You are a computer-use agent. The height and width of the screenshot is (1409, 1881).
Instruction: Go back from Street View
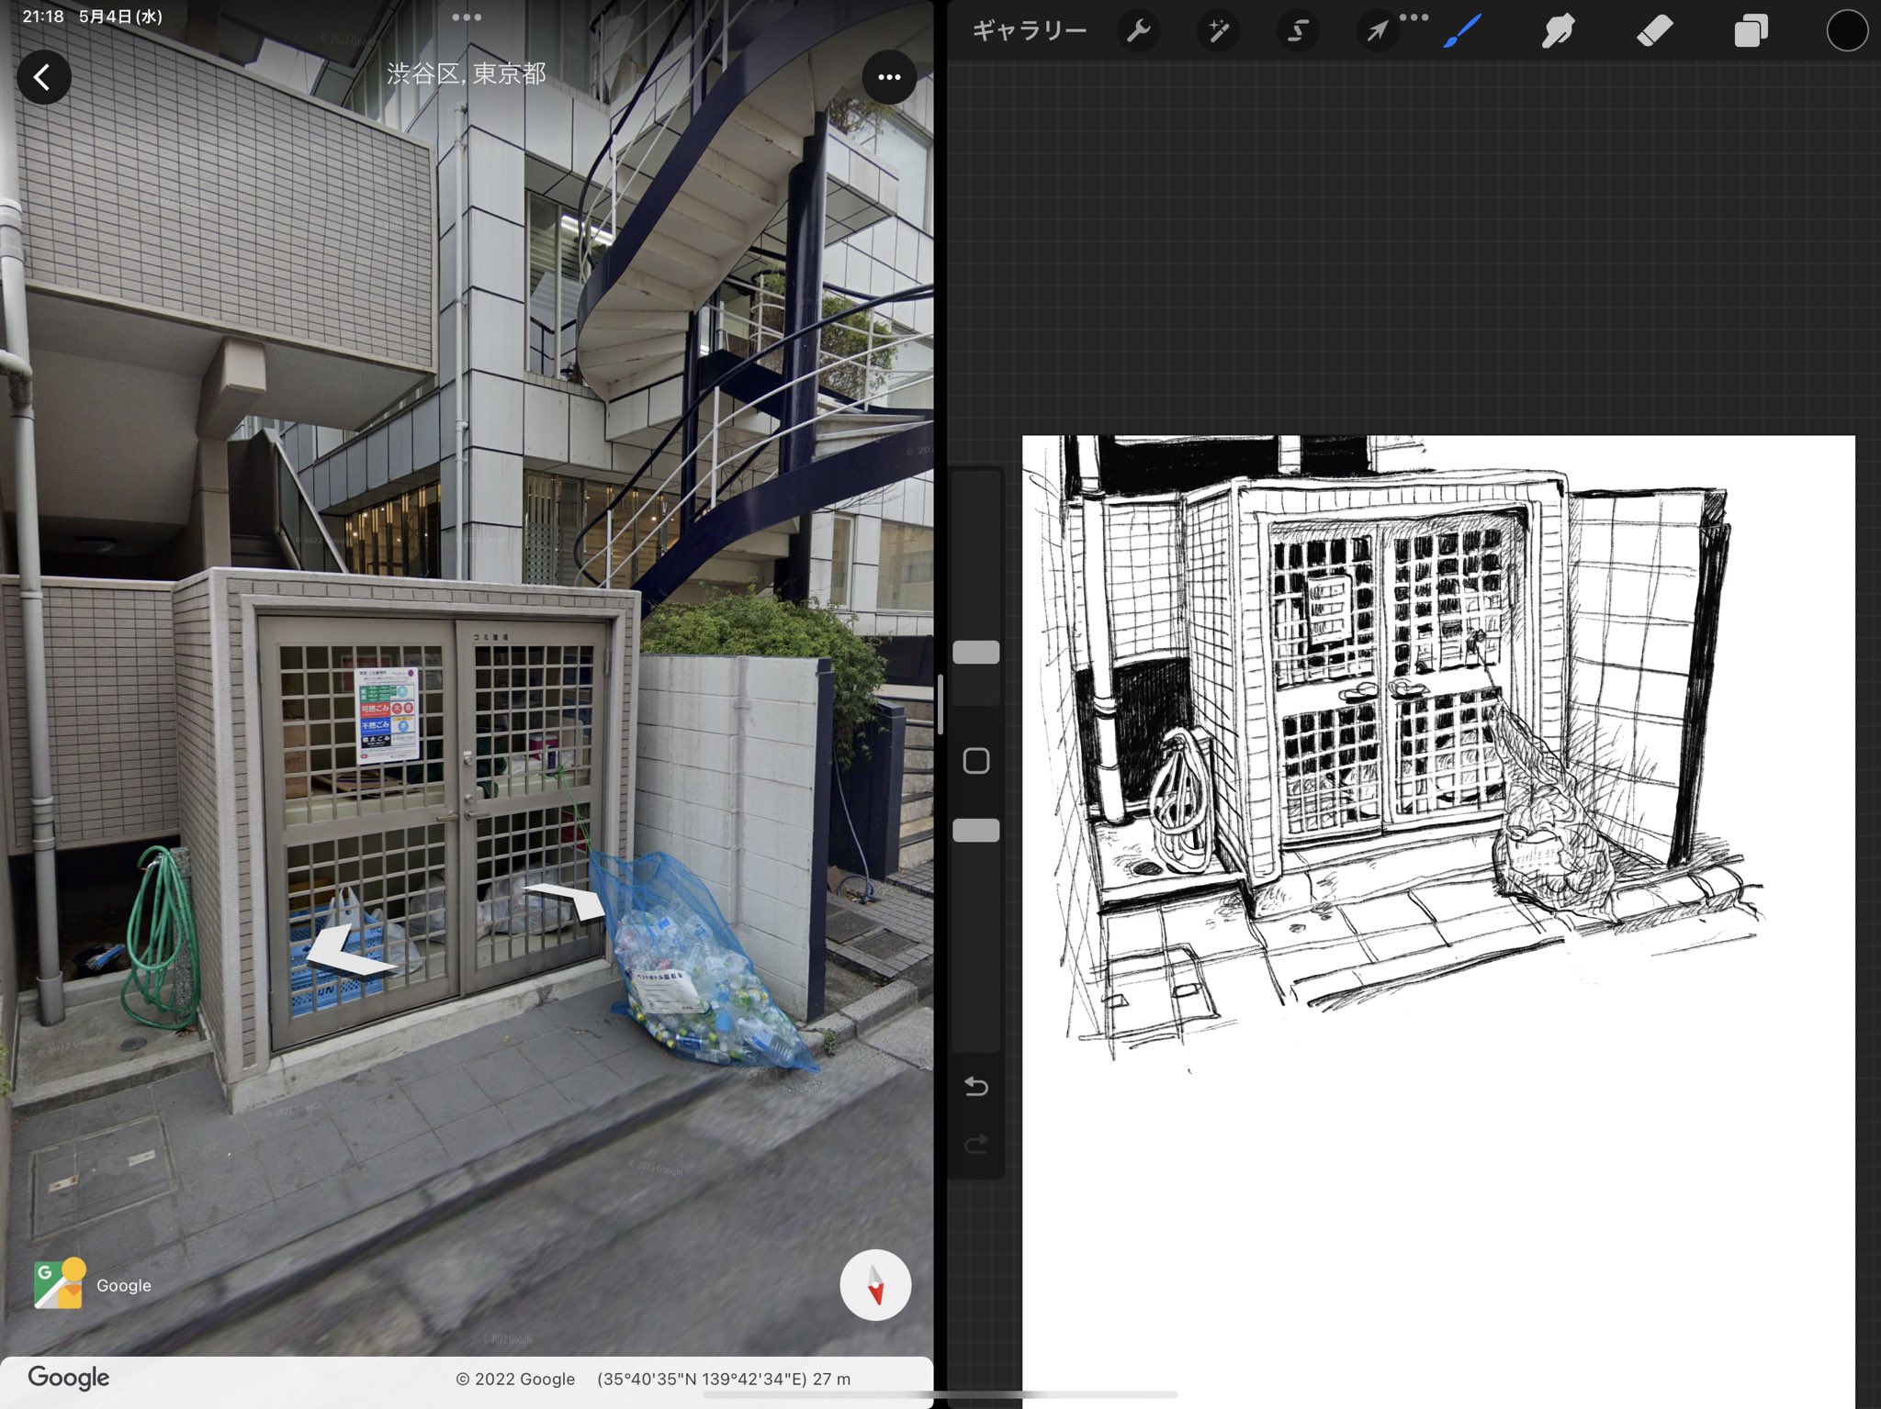pyautogui.click(x=43, y=77)
